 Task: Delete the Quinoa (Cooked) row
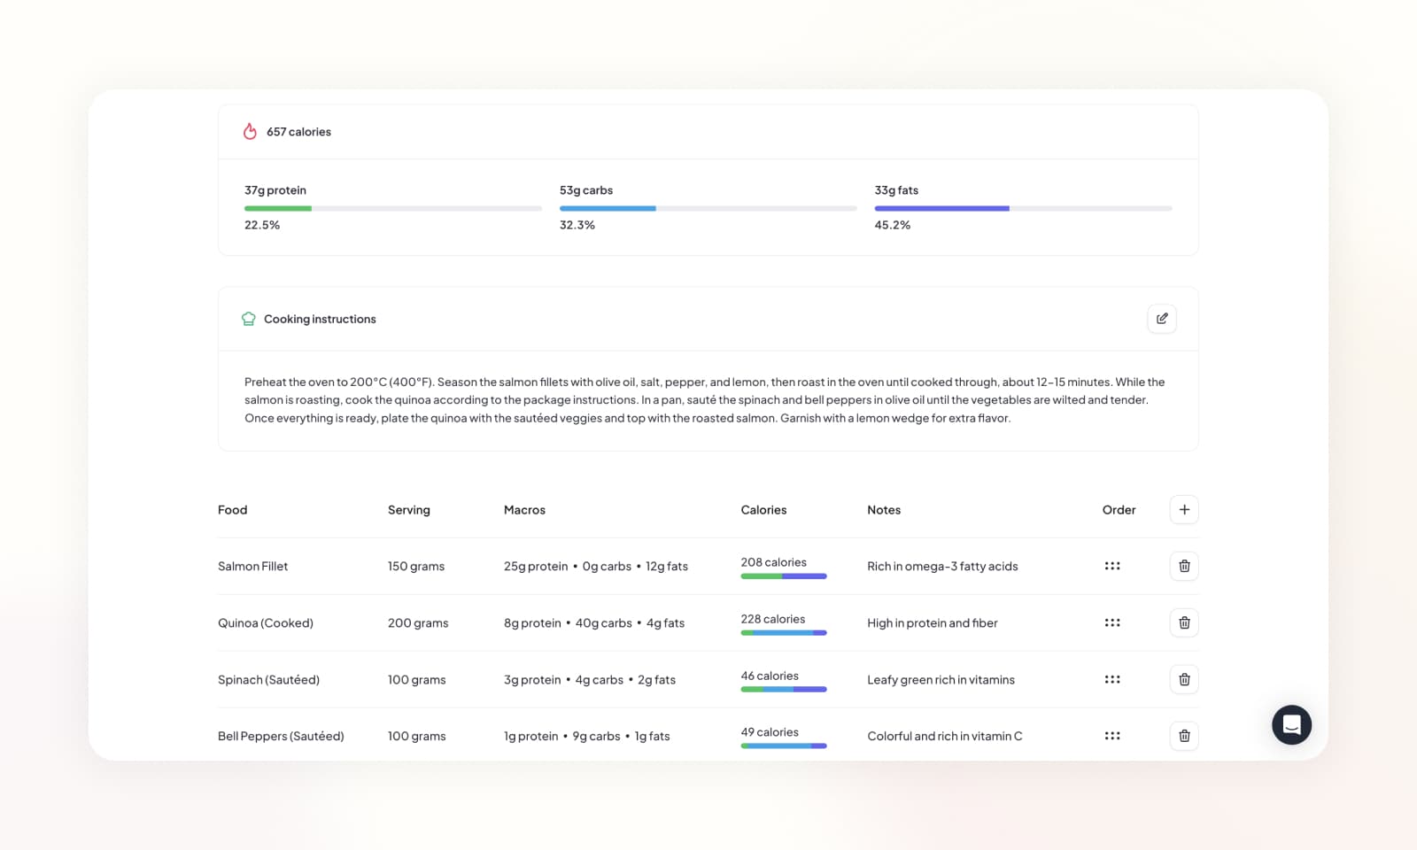[1184, 622]
